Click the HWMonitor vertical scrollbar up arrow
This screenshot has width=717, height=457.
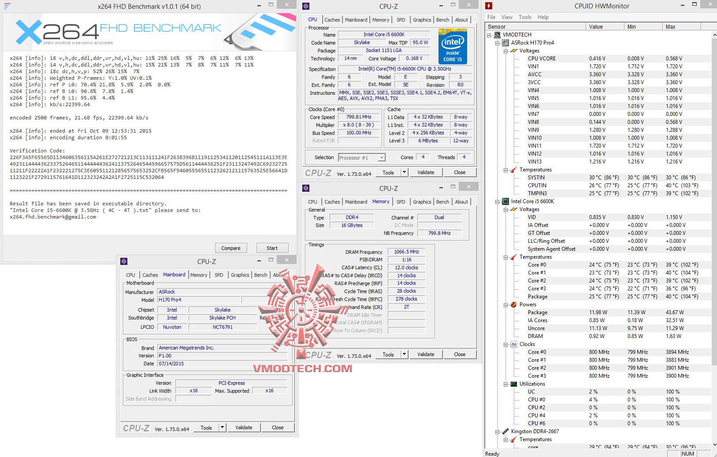(714, 35)
